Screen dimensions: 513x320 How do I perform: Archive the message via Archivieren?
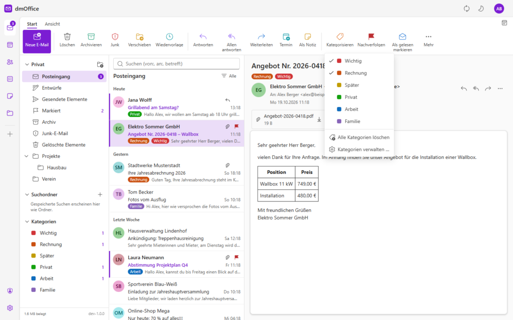pyautogui.click(x=91, y=40)
